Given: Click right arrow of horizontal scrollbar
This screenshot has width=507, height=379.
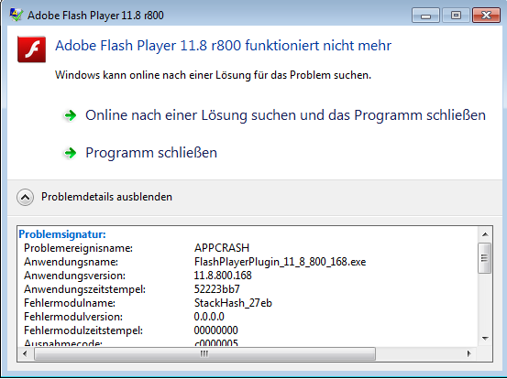Looking at the screenshot, I should tap(468, 353).
